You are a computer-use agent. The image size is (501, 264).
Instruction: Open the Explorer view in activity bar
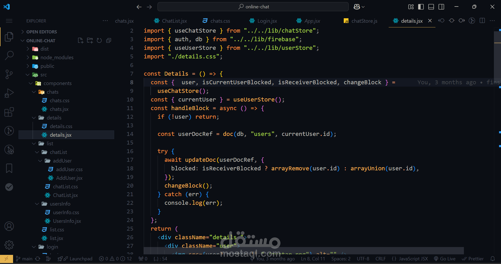tap(9, 37)
